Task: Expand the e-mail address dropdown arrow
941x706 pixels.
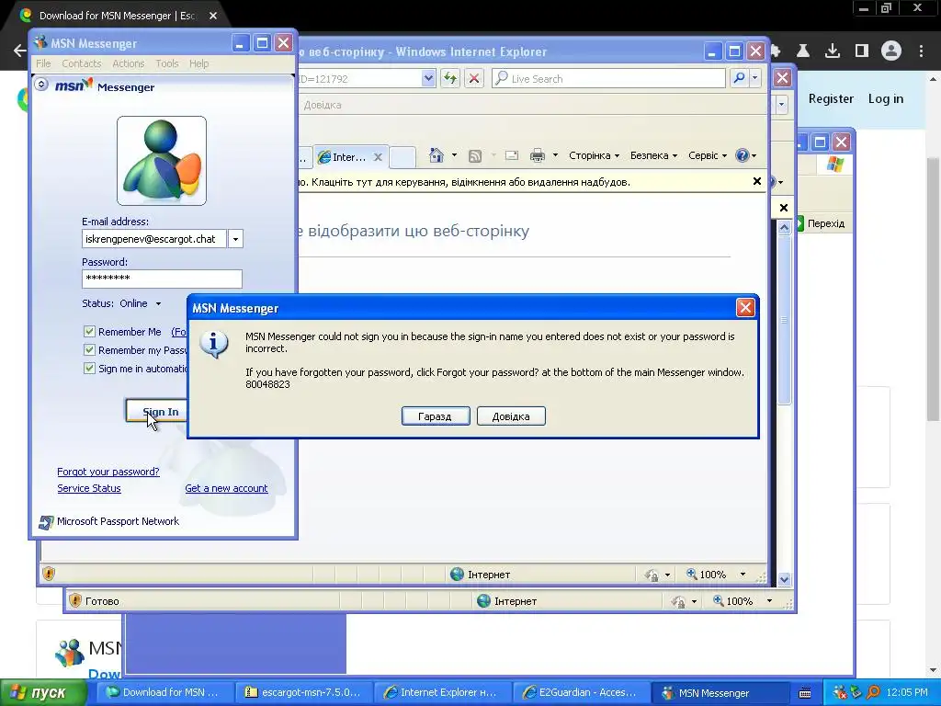Action: coord(235,239)
